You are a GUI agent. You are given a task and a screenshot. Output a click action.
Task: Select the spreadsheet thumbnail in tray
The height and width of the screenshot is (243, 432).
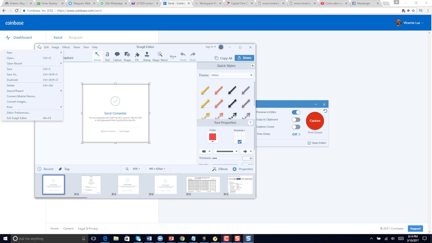[203, 185]
